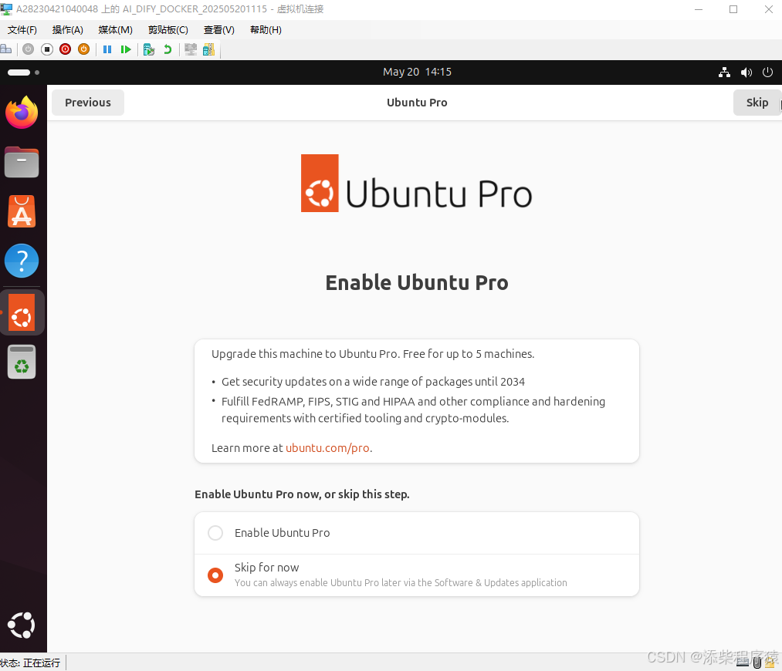Click the 'security updates until 2034' bullet text

pyautogui.click(x=373, y=382)
